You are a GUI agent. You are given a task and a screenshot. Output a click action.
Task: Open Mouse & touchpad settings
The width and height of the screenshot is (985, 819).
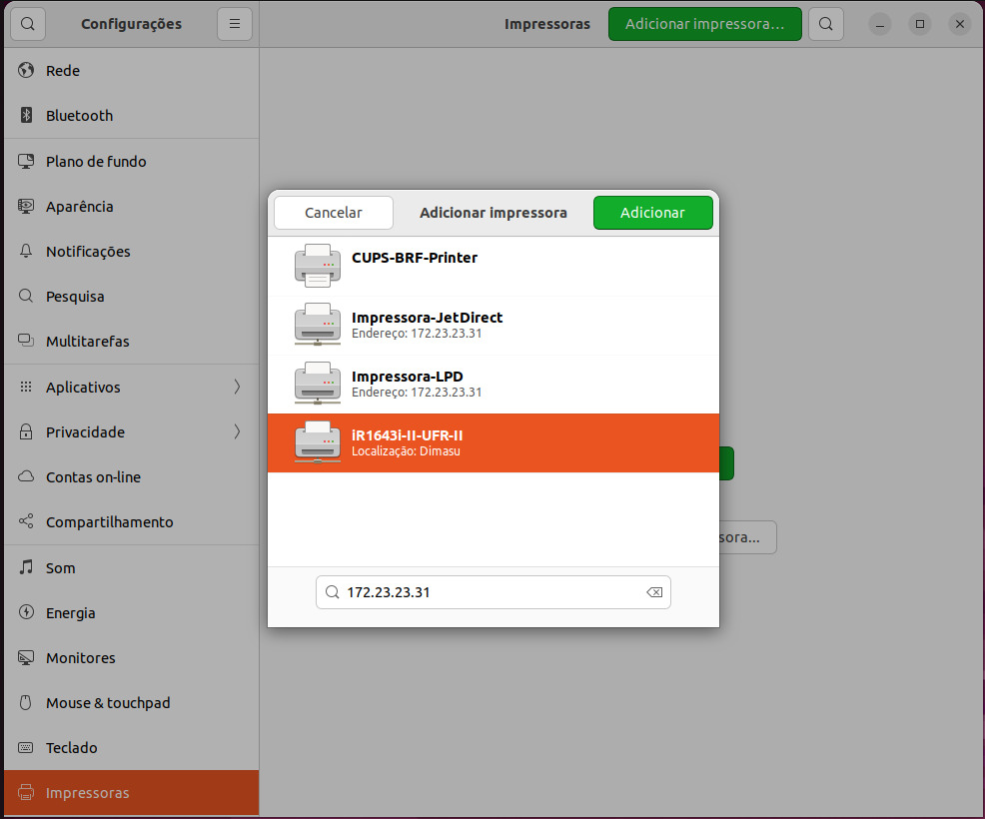tap(108, 703)
